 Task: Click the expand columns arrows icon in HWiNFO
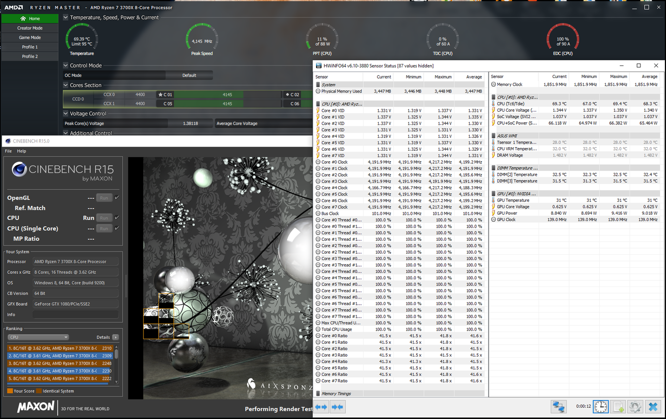(x=321, y=407)
